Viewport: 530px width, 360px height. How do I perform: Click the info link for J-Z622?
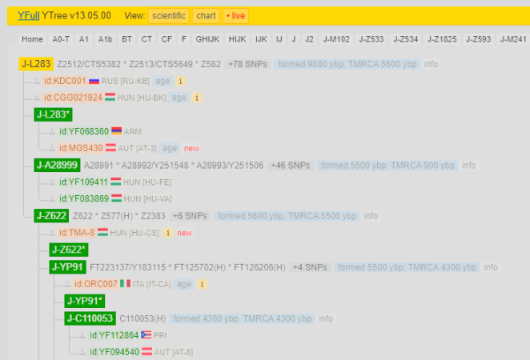point(371,216)
